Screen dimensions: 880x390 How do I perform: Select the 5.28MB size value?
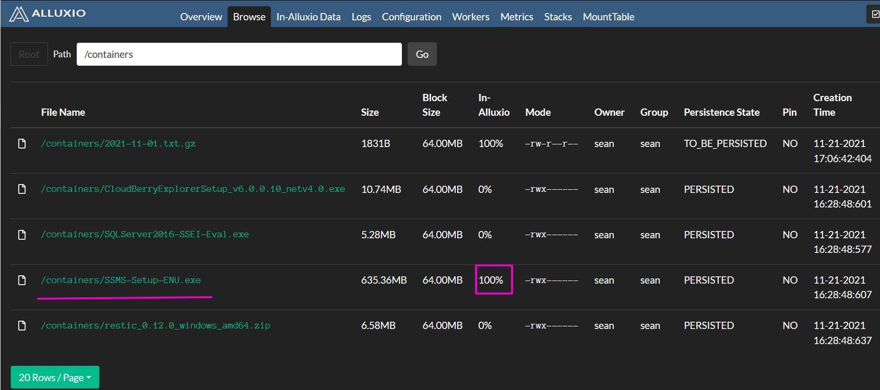click(378, 235)
